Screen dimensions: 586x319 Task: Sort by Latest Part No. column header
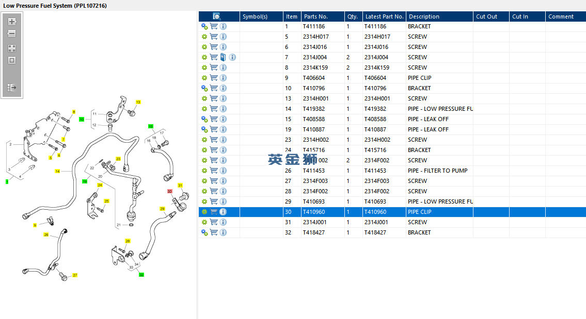pos(384,16)
